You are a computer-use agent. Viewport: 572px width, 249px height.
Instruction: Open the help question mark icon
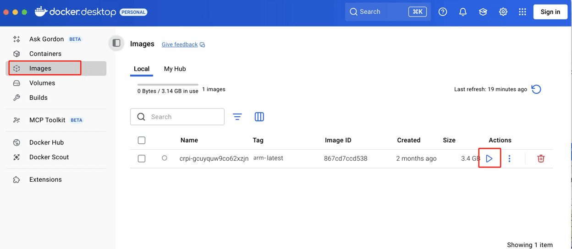coord(443,12)
